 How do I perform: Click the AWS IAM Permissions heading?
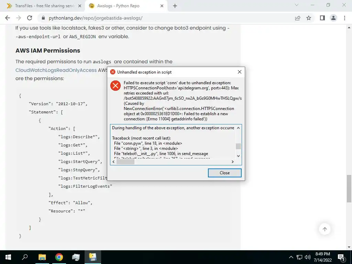(47, 51)
